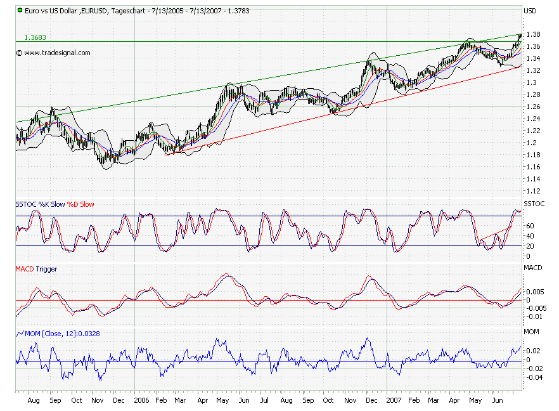Click the 1.12 price axis label
This screenshot has width=559, height=411.
[x=533, y=191]
